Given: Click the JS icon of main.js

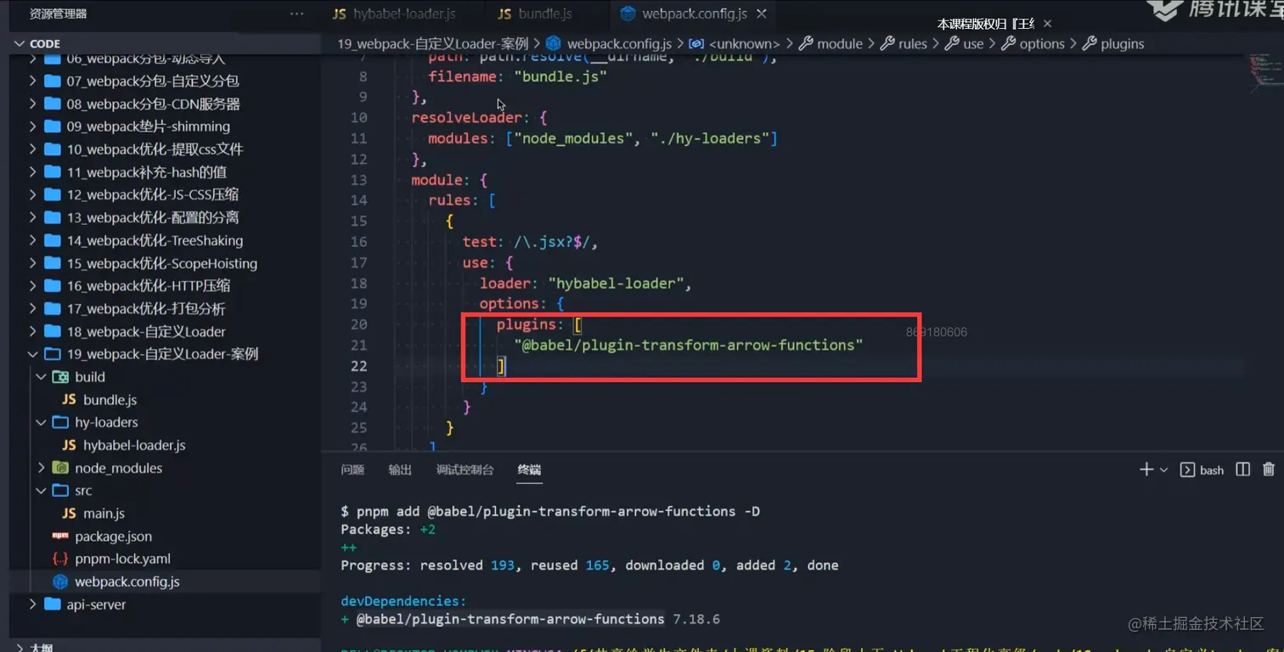Looking at the screenshot, I should [70, 514].
